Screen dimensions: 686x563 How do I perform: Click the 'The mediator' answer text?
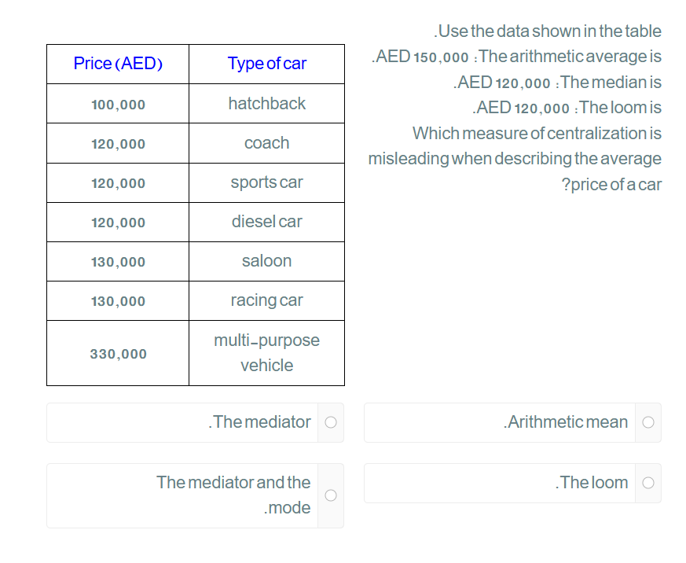pos(260,422)
